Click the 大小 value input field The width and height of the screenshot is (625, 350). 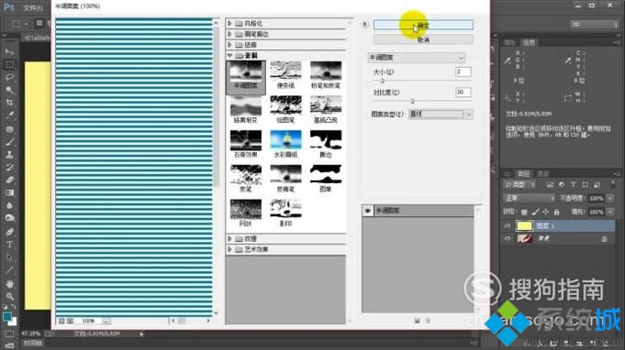pos(463,72)
